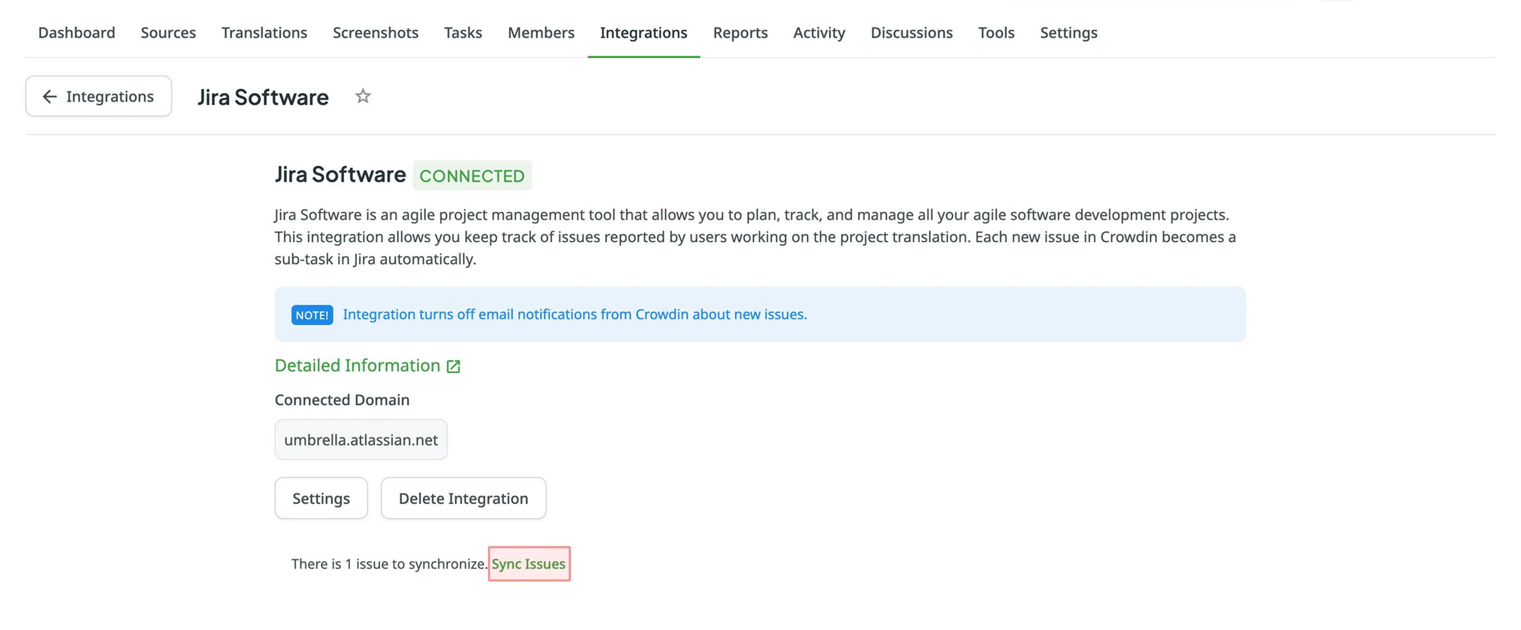This screenshot has height=630, width=1521.
Task: Click the back arrow in Integrations button
Action: tap(50, 96)
